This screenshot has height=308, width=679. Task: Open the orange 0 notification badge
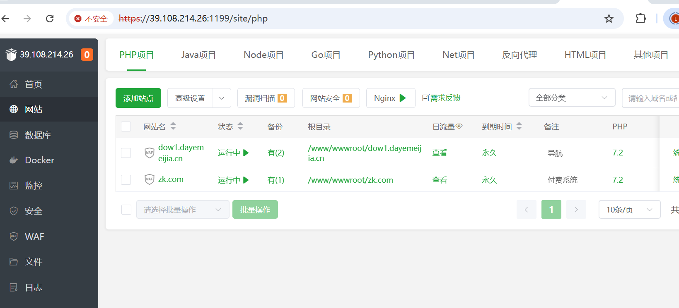(x=87, y=55)
